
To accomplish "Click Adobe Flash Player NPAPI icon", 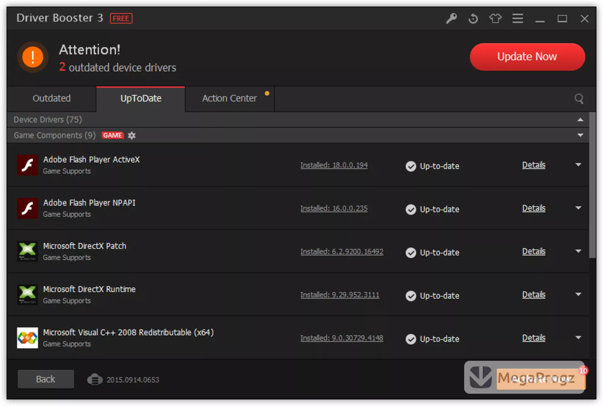I will pos(27,208).
